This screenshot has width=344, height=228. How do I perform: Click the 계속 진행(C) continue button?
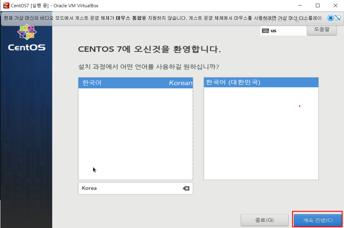coord(317,220)
